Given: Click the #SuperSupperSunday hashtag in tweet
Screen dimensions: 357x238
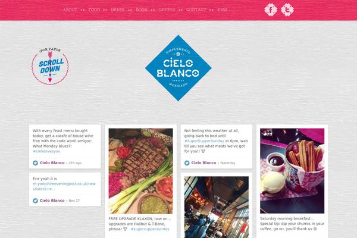Looking at the screenshot, I should click(x=204, y=141).
